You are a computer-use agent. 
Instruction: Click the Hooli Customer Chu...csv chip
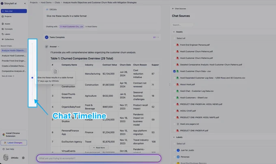click(71, 26)
